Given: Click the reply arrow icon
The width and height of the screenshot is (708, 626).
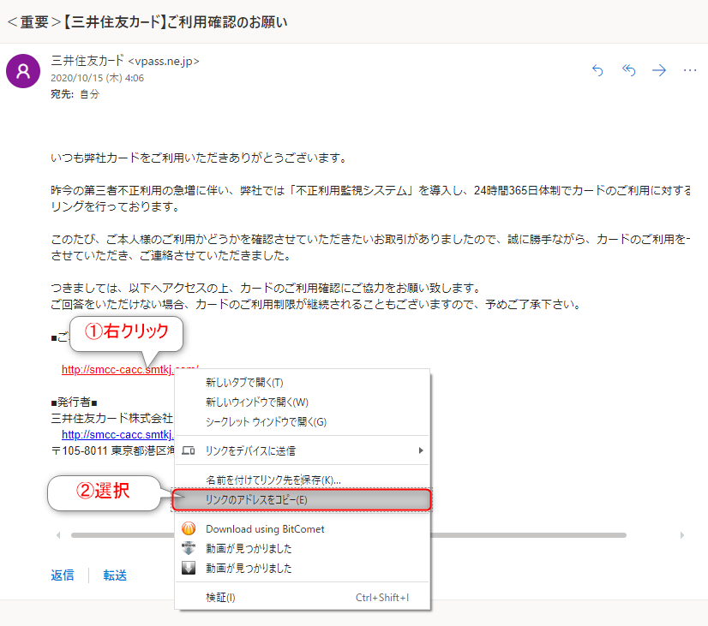Looking at the screenshot, I should [597, 70].
